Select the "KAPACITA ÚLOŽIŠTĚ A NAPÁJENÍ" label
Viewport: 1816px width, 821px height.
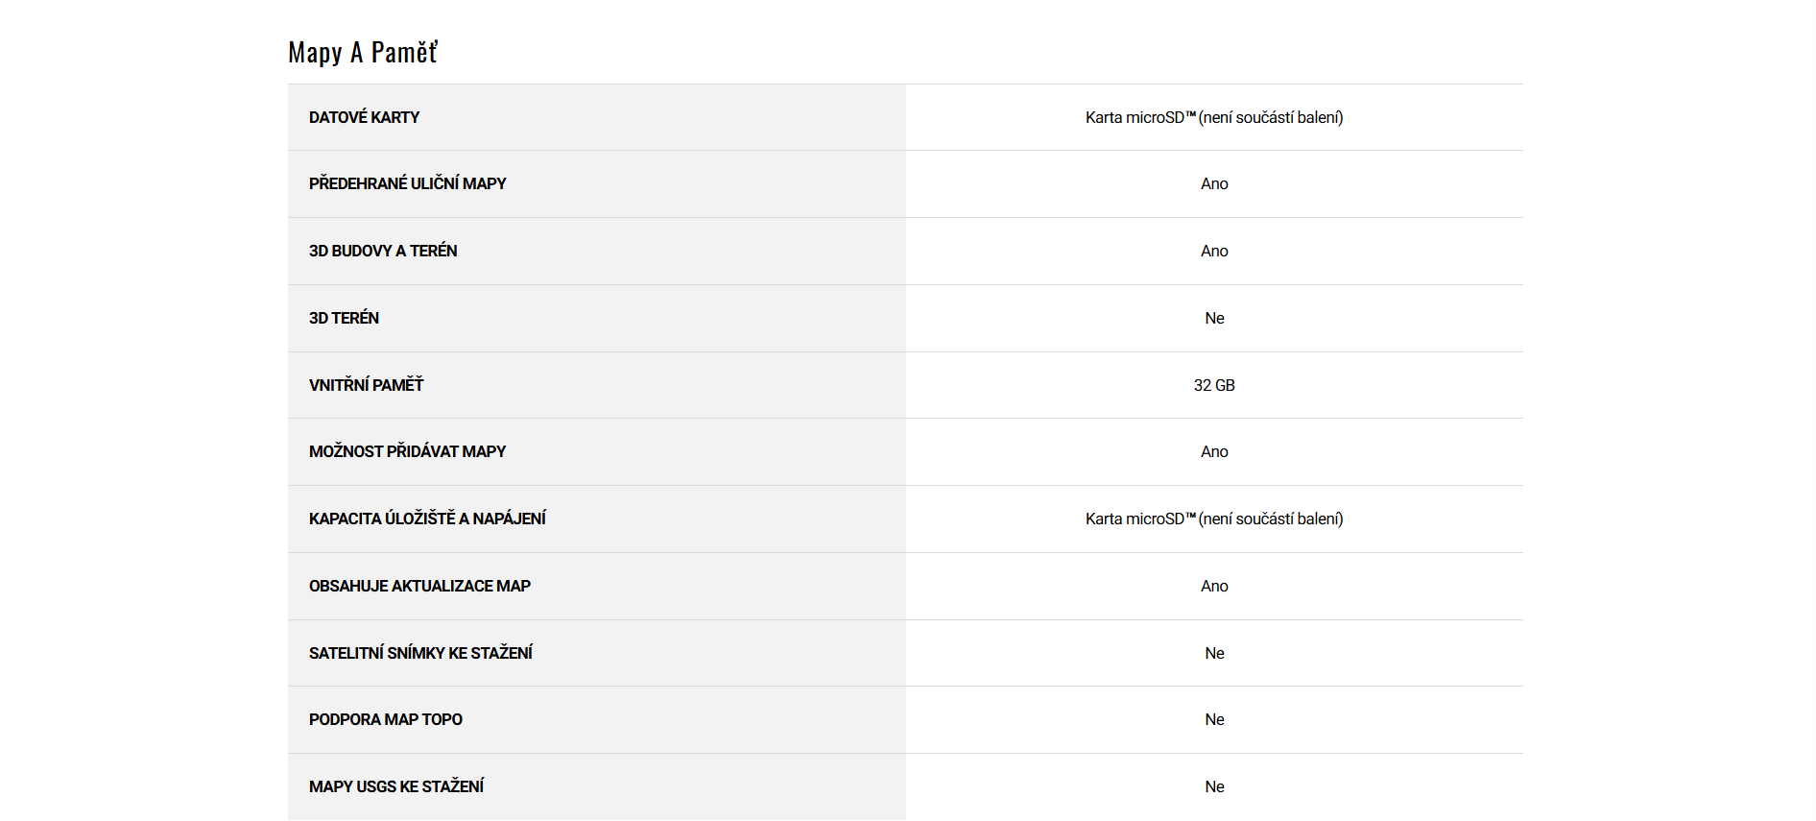[427, 519]
